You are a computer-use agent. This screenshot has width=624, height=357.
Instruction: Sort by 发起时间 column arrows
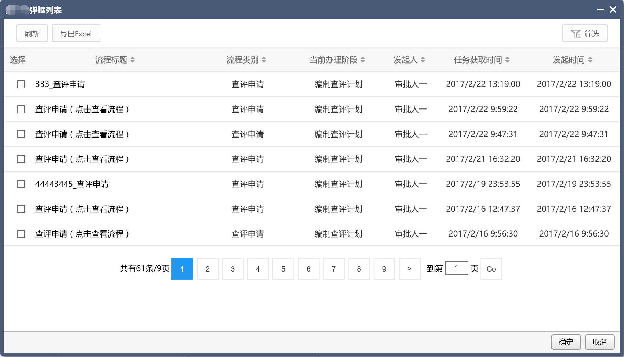point(590,60)
